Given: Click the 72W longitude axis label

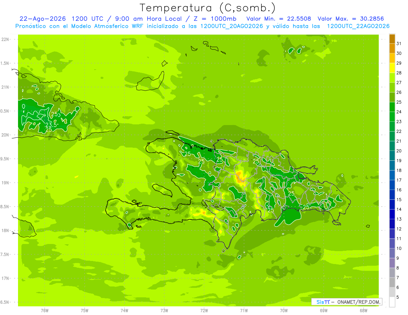Looking at the screenshot, I should (x=204, y=311).
